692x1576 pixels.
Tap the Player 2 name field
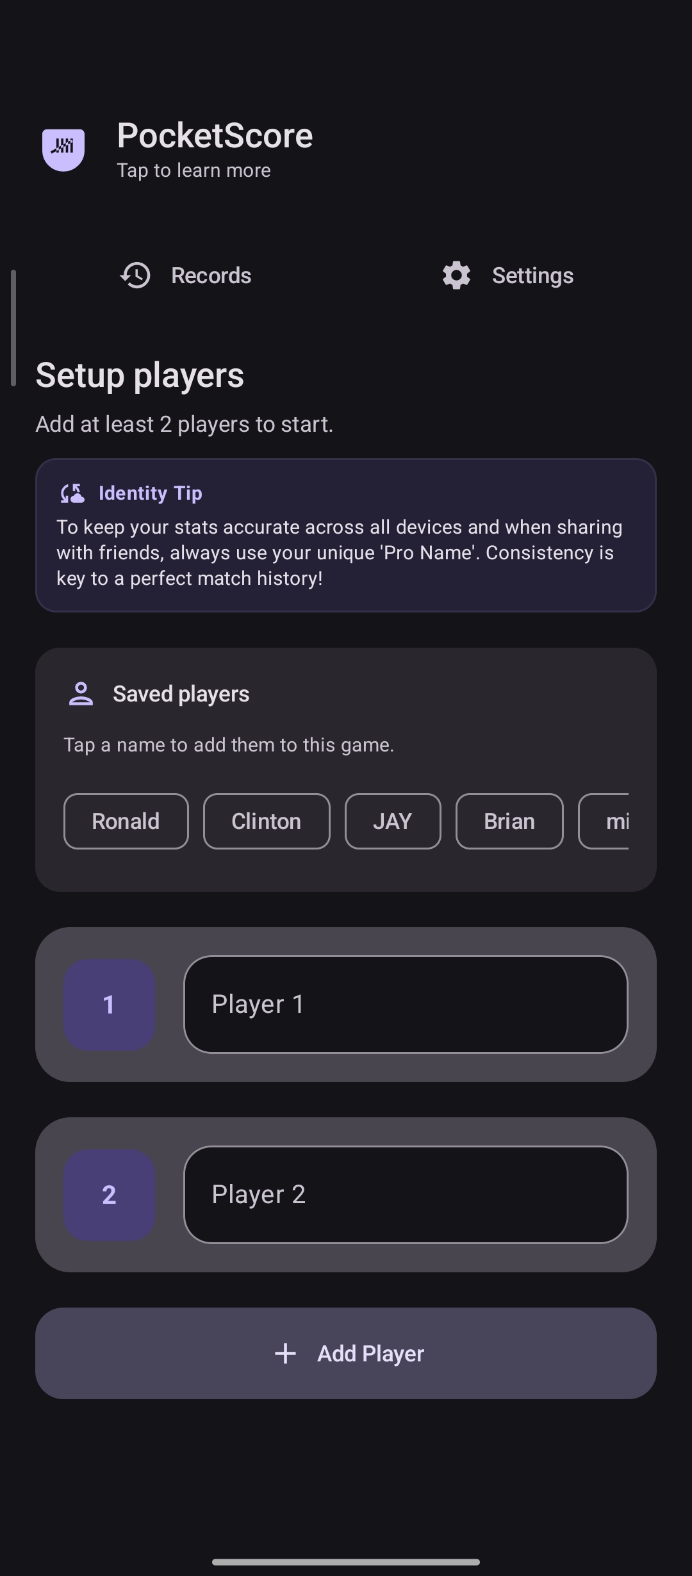[406, 1194]
